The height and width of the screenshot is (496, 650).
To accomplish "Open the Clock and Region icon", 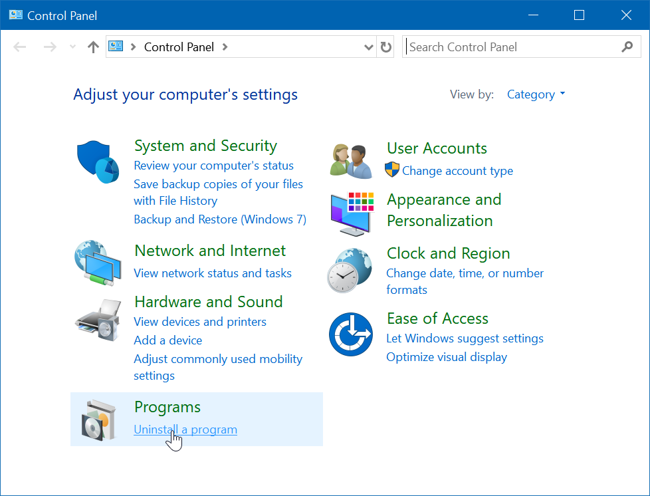I will coord(350,271).
